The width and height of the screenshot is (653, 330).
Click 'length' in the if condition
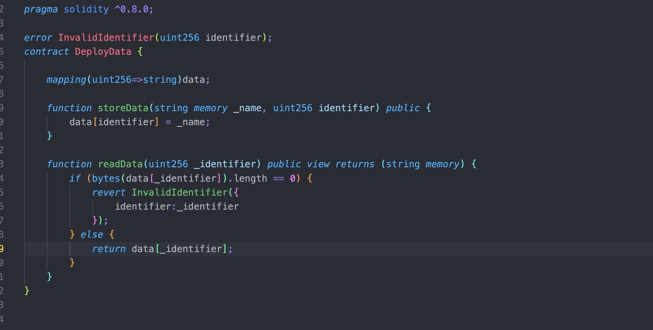tap(251, 178)
